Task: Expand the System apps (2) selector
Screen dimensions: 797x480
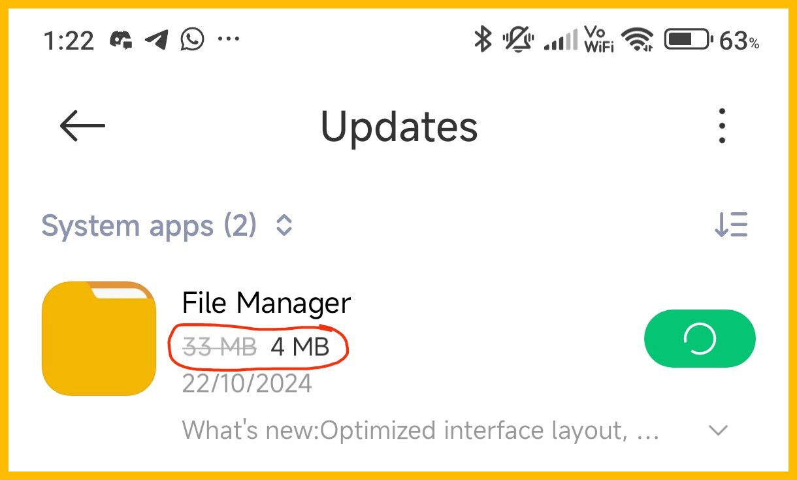Action: point(167,226)
